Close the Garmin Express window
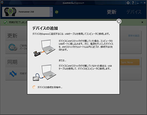This screenshot has height=115, width=147. pos(145,3)
